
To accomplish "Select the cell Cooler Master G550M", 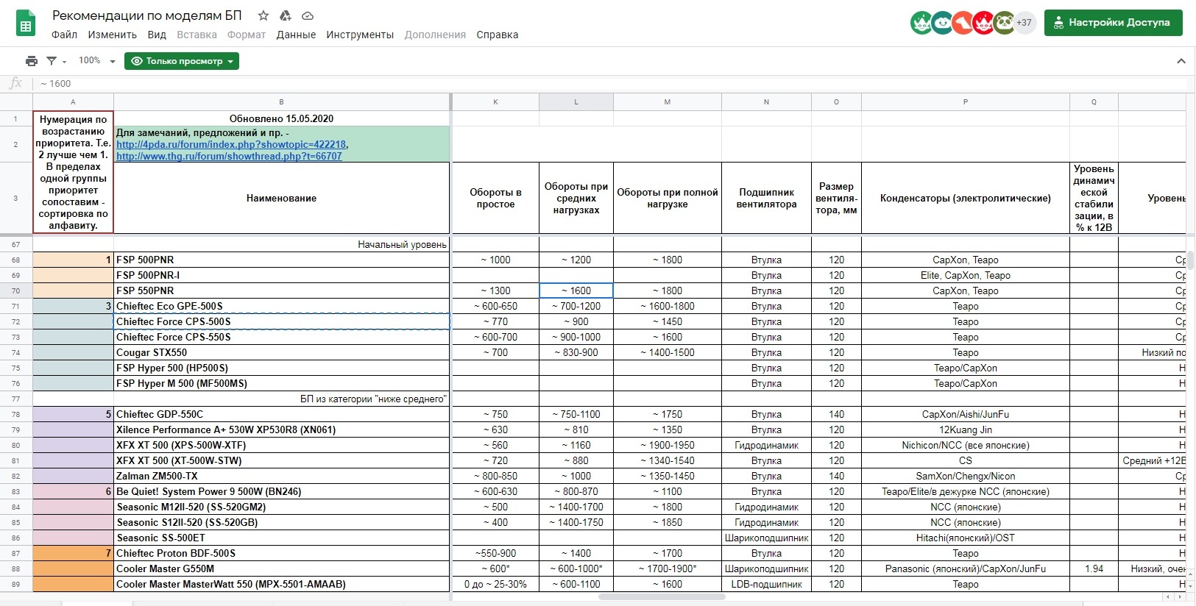I will click(281, 568).
